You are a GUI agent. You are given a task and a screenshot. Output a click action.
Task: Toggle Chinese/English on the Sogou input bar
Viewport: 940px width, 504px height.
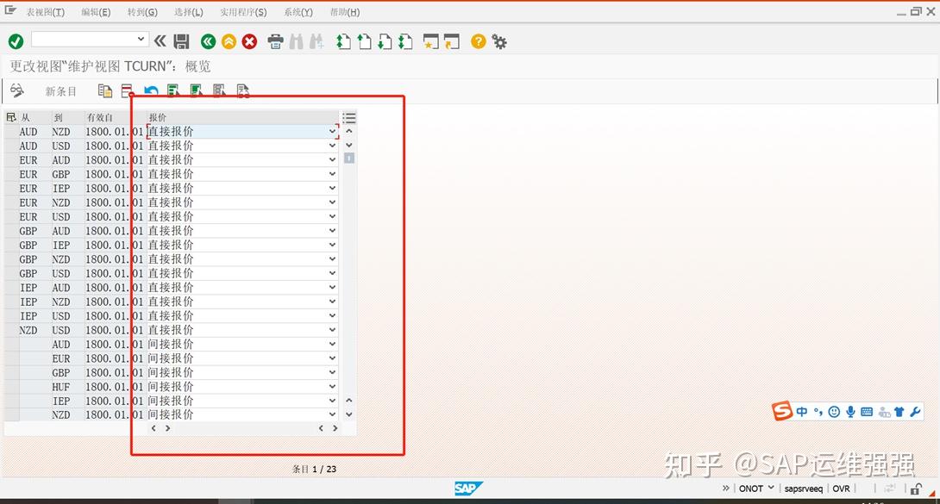802,412
